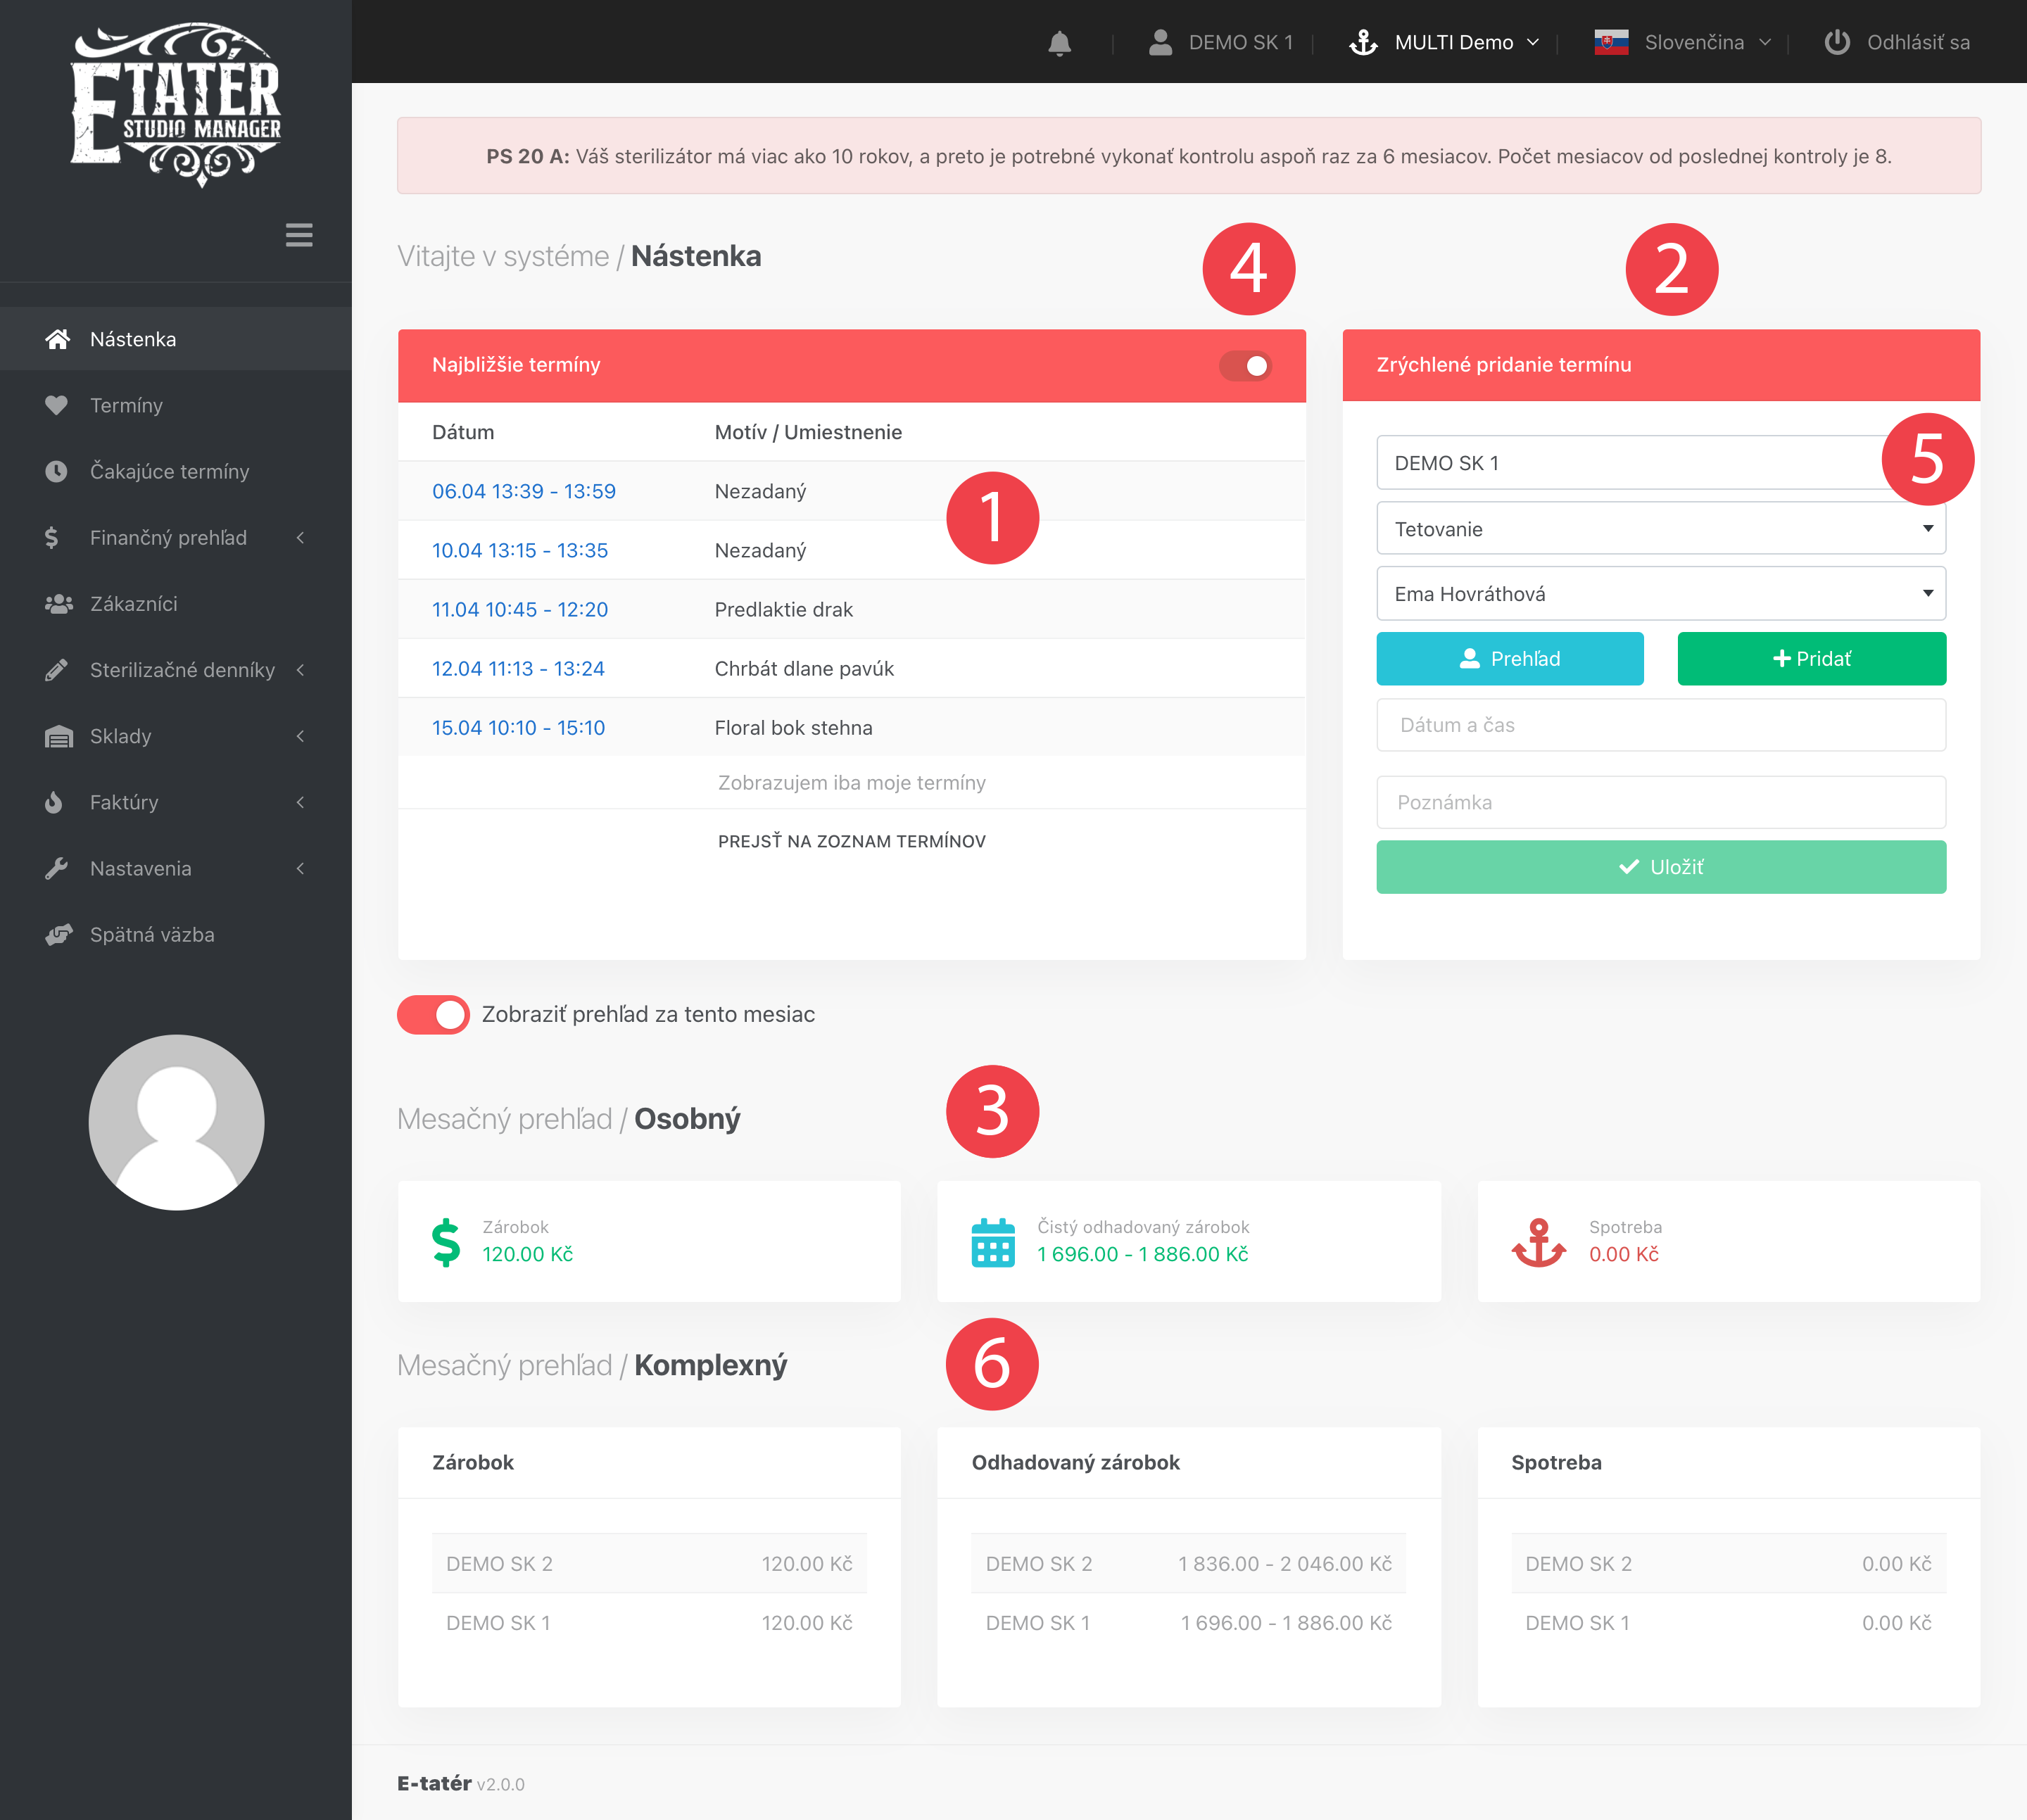Click the Slovak flag icon
Image resolution: width=2027 pixels, height=1820 pixels.
point(1611,42)
